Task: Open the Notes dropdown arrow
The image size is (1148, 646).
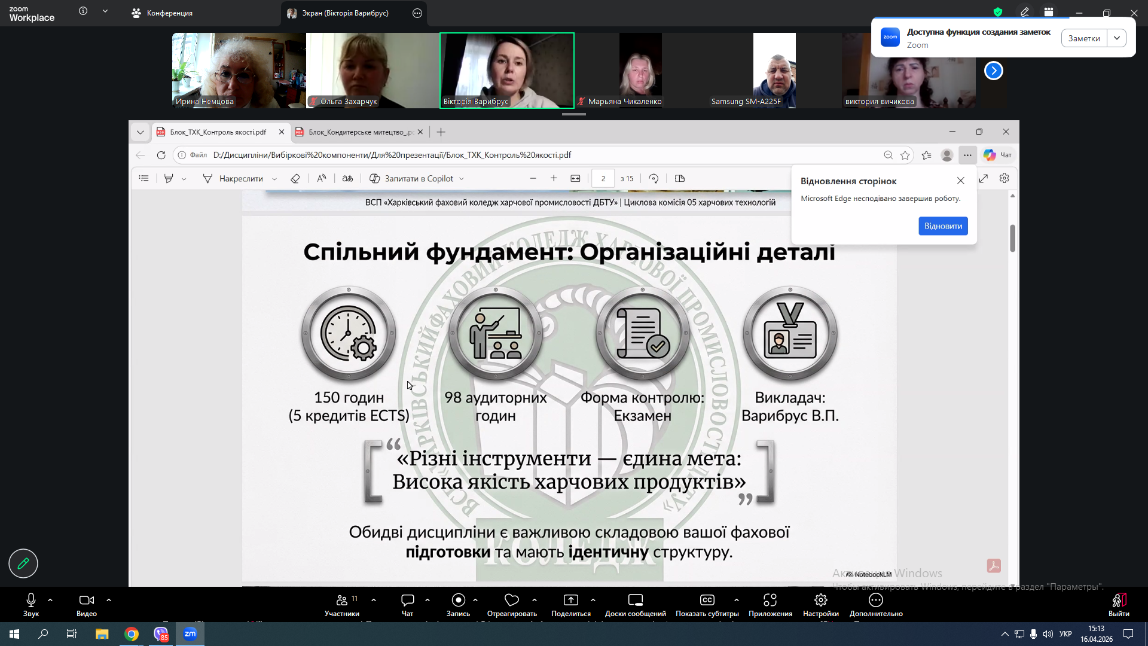Action: tap(1116, 38)
